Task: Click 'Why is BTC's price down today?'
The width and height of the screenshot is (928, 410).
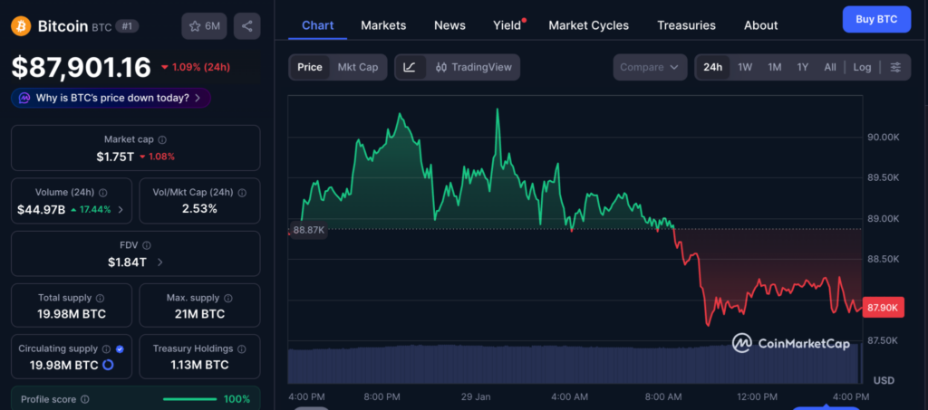Action: click(111, 98)
